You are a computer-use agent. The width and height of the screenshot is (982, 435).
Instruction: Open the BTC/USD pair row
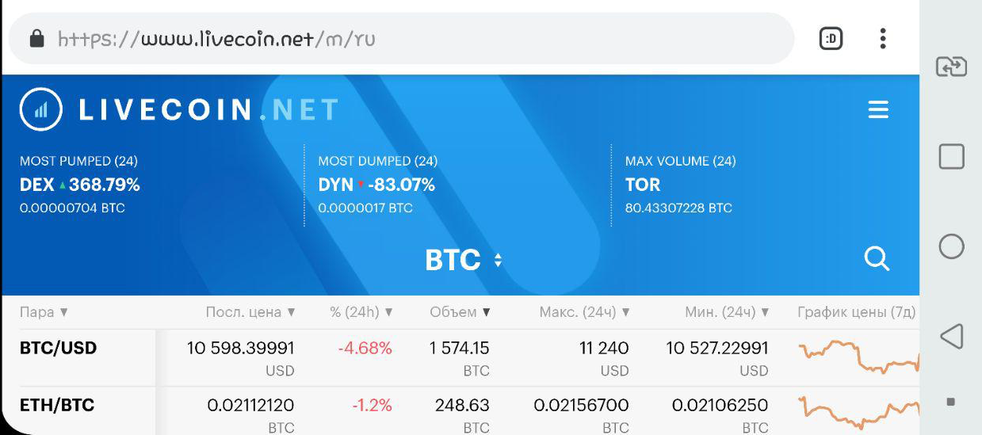pyautogui.click(x=460, y=358)
